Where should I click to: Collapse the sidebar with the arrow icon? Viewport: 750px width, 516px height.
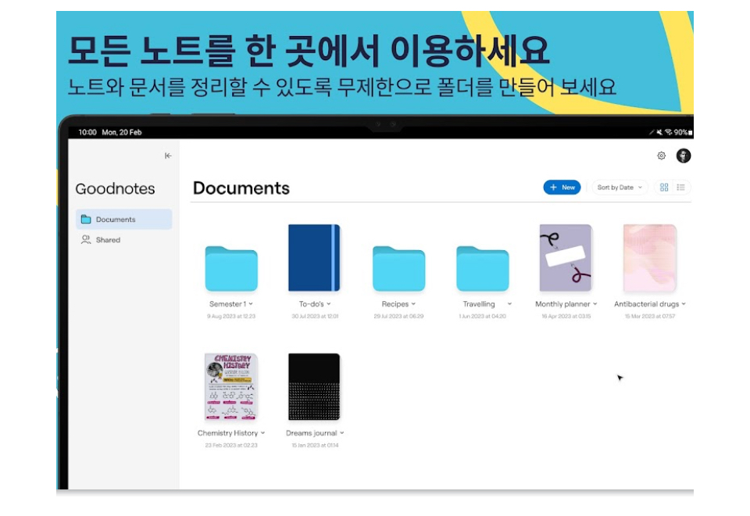coord(168,156)
